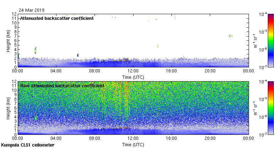Click the red low-cloud layer near 11:00 in upper plot
The image size is (277, 149).
(127, 60)
